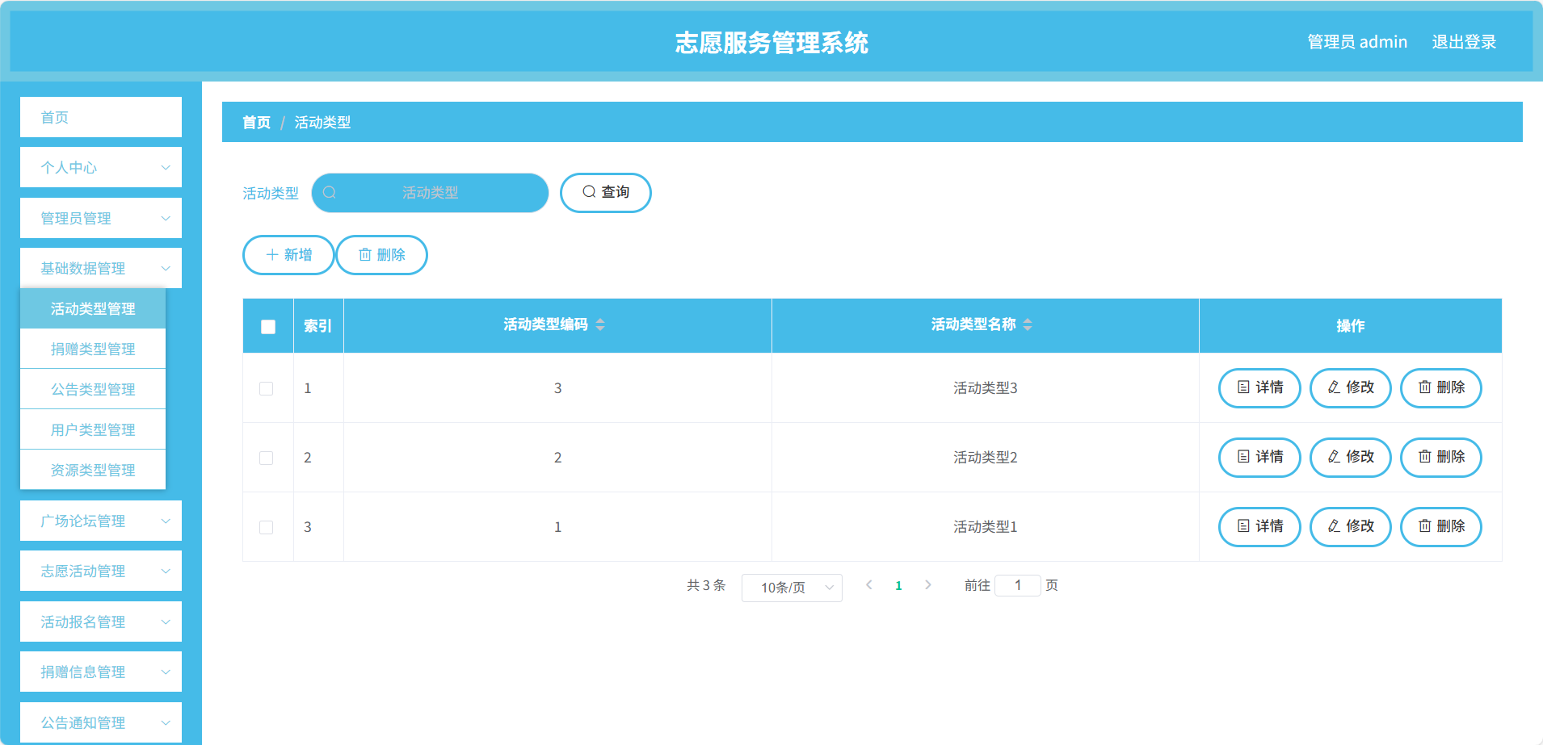Click 删除 for 活动类型2 row
Viewport: 1543px width, 745px height.
pyautogui.click(x=1441, y=458)
